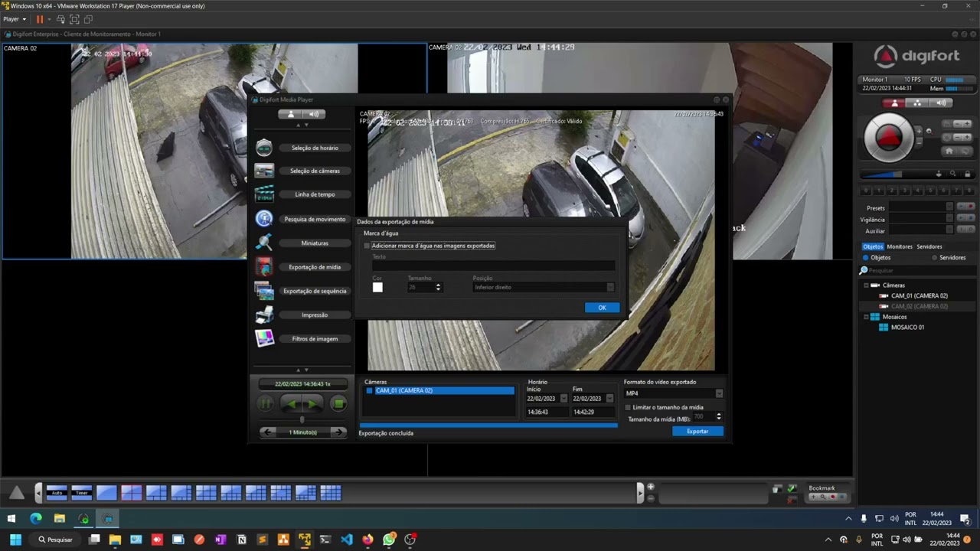The height and width of the screenshot is (551, 980).
Task: Open Filtros de imagem icon
Action: (x=264, y=338)
